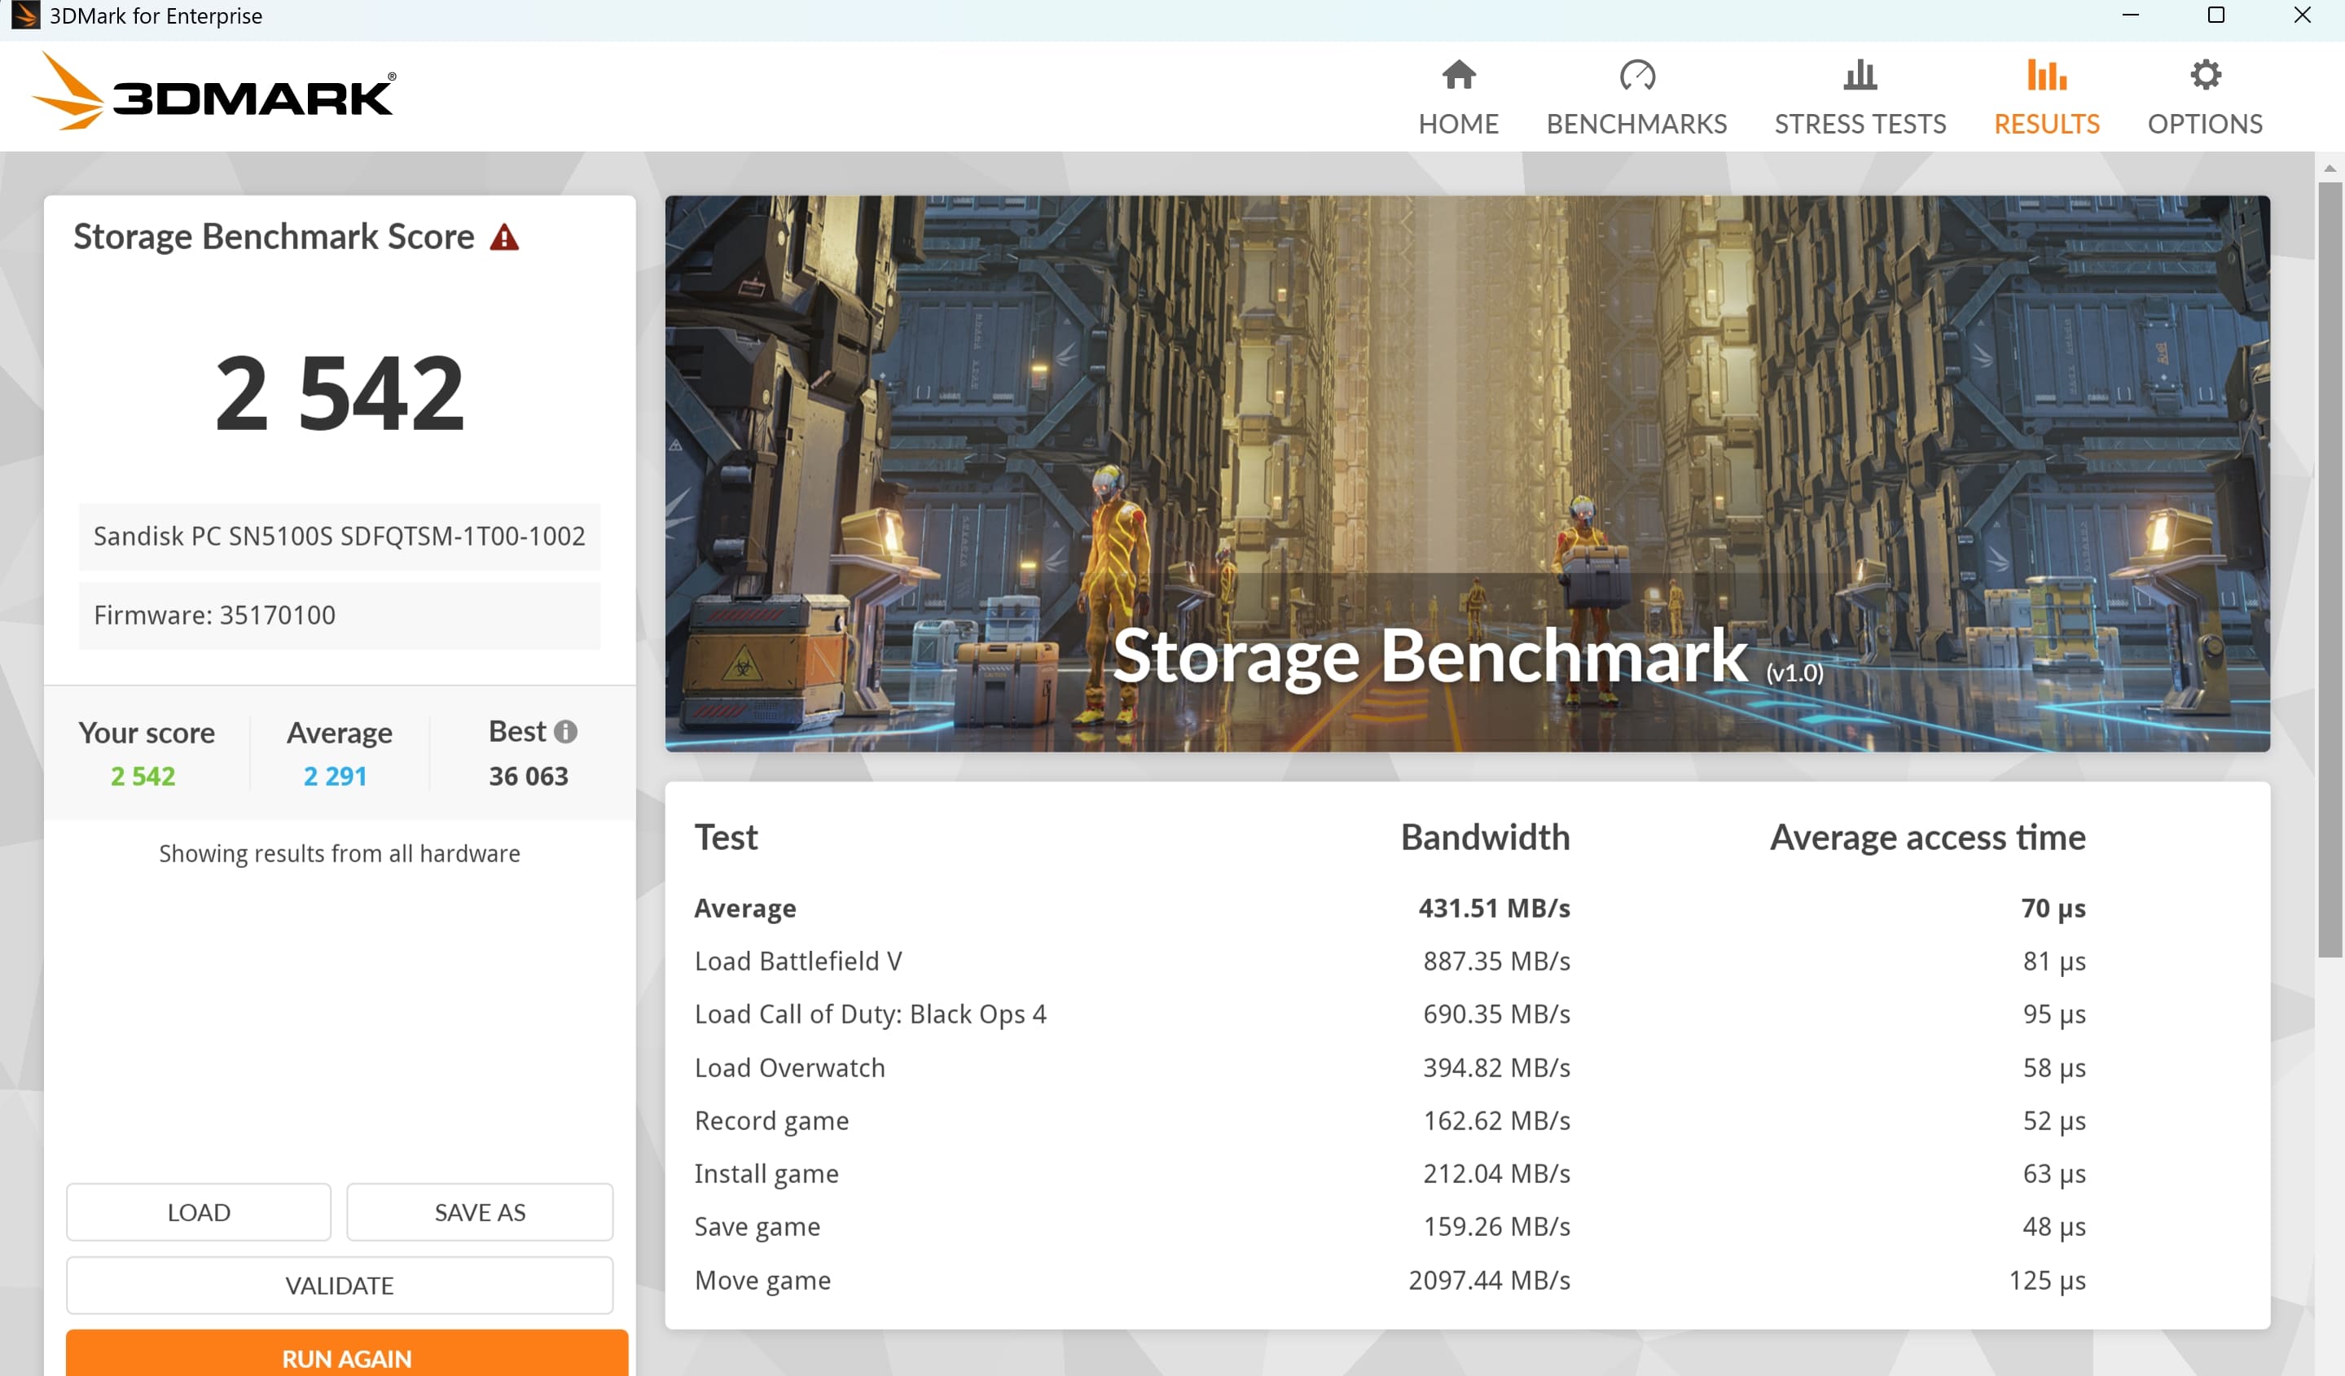Click the Best score info icon
Viewport: 2345px width, 1376px height.
coord(566,732)
